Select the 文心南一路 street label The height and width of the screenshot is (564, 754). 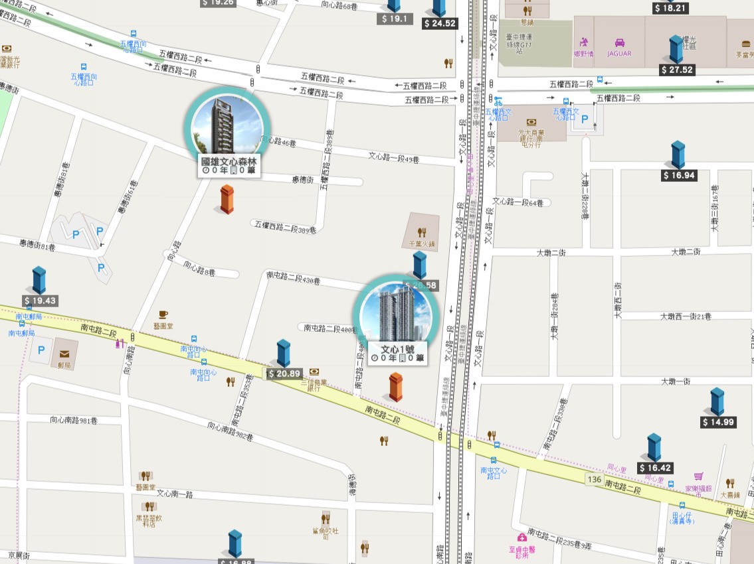point(175,494)
